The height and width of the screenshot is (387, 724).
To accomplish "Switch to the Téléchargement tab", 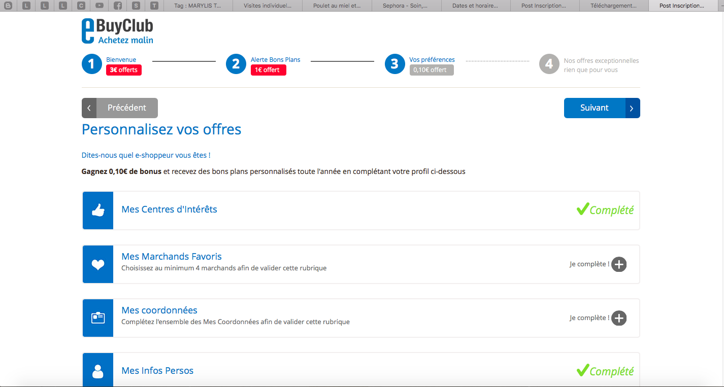I will coord(614,6).
